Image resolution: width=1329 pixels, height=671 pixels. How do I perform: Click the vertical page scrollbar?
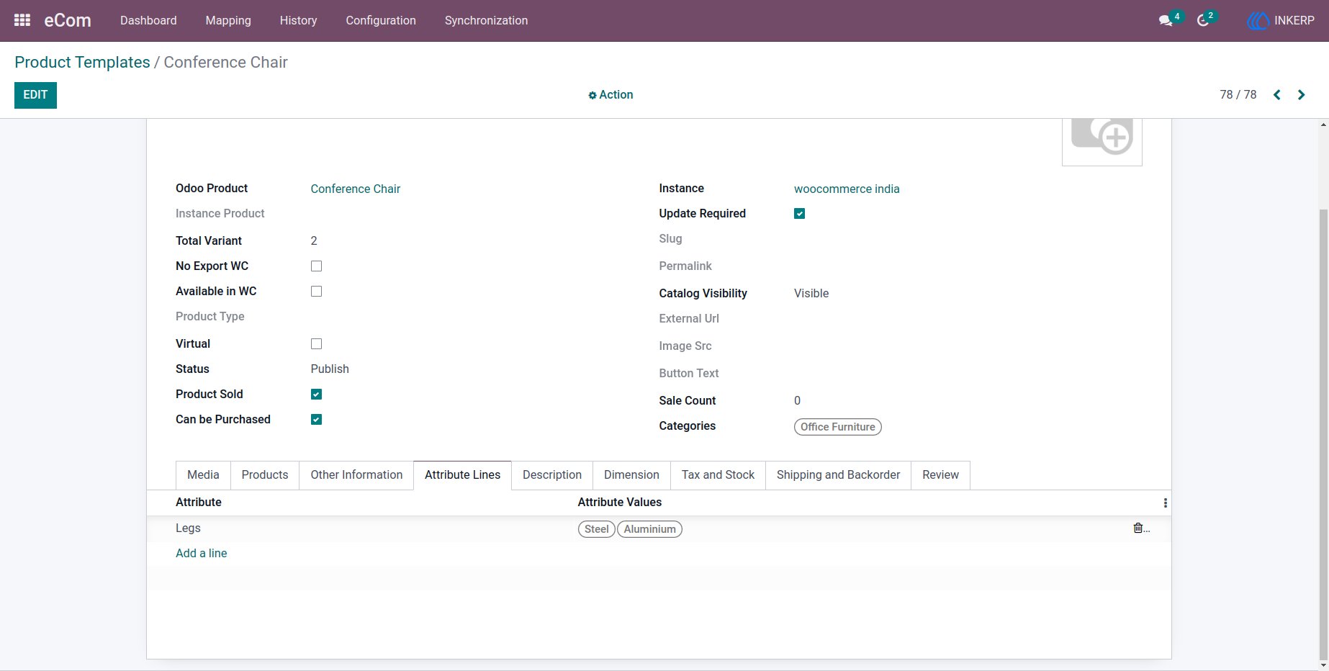click(1323, 432)
